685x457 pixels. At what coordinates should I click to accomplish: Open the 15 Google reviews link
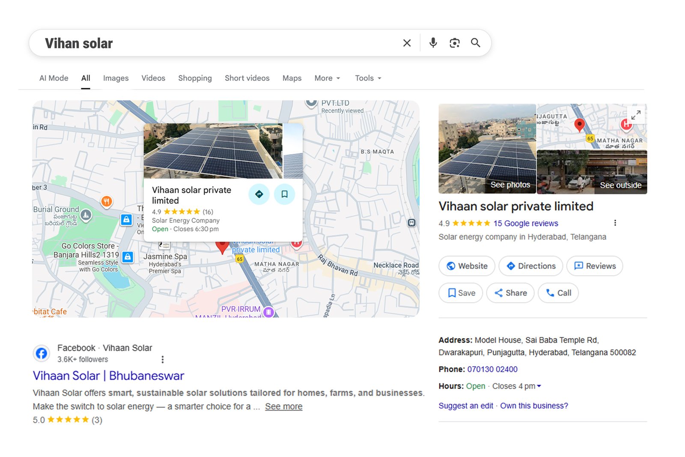[525, 223]
